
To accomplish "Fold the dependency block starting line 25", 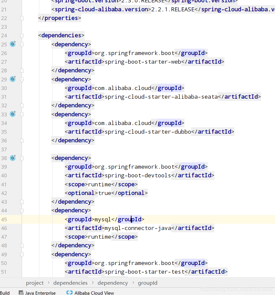I will click(x=22, y=44).
